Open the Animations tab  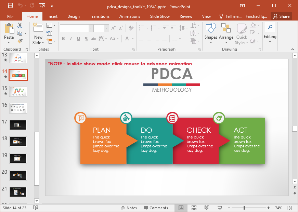(130, 16)
